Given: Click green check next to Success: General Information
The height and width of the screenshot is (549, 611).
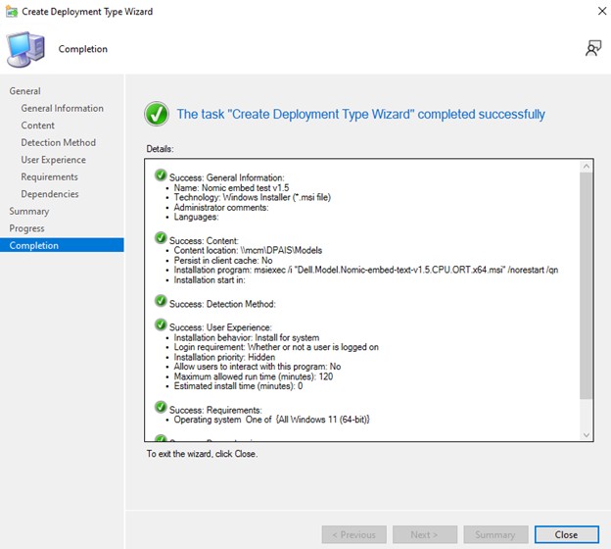Looking at the screenshot, I should [x=161, y=175].
